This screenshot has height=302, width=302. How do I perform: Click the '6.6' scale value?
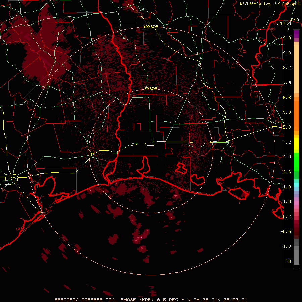(x=287, y=97)
